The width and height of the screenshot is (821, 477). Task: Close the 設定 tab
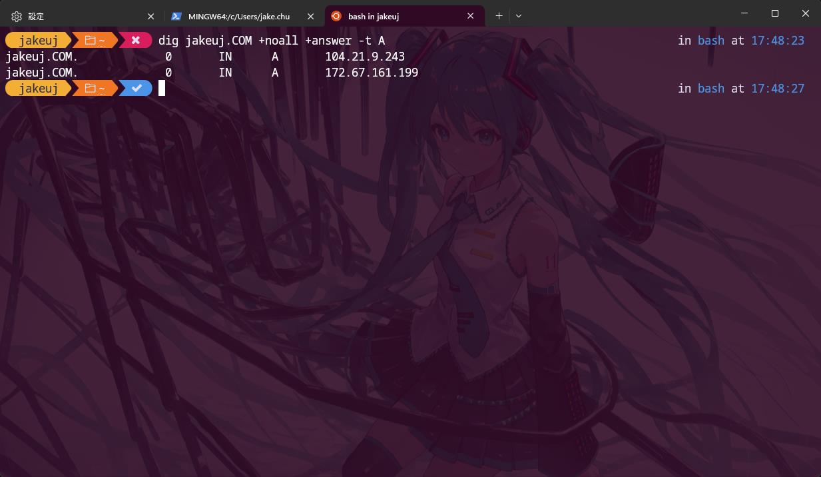pos(150,16)
